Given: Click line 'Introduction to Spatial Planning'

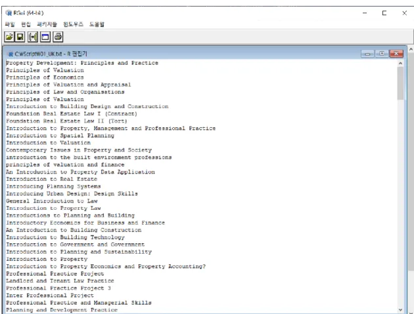Looking at the screenshot, I should [60, 136].
